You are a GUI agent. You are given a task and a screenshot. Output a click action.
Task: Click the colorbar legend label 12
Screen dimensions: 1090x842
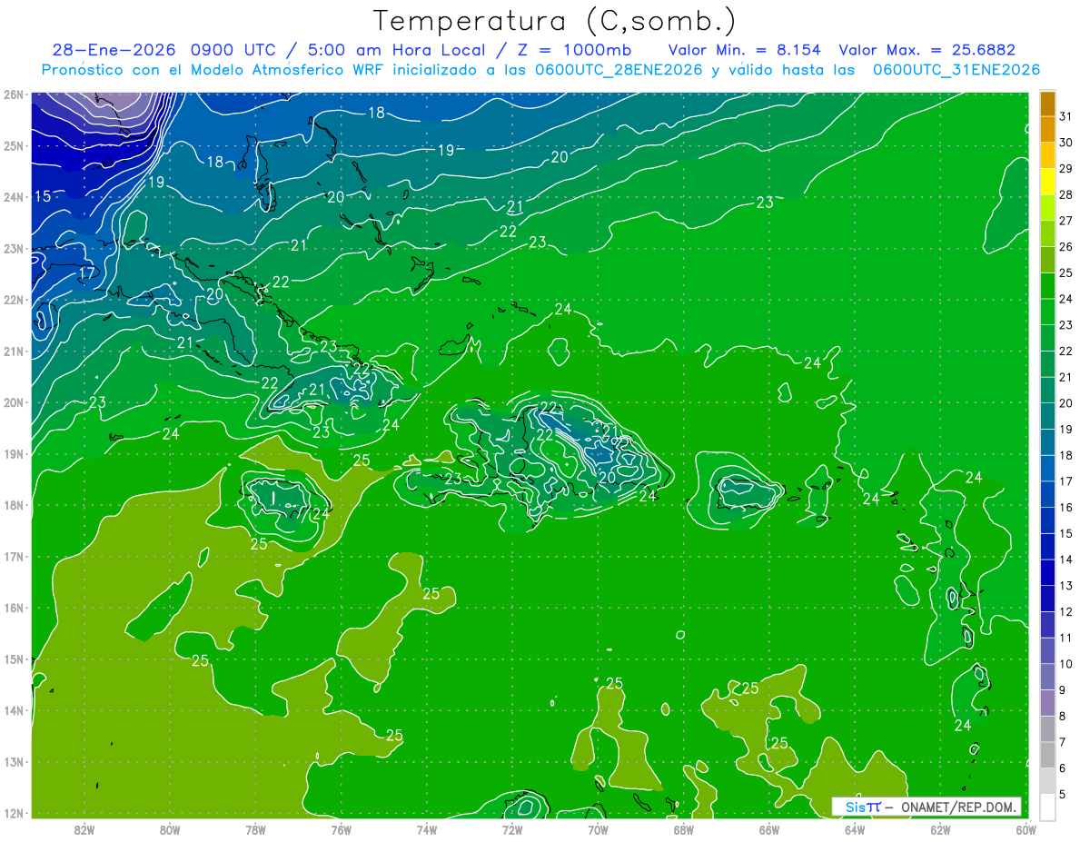coord(1066,612)
